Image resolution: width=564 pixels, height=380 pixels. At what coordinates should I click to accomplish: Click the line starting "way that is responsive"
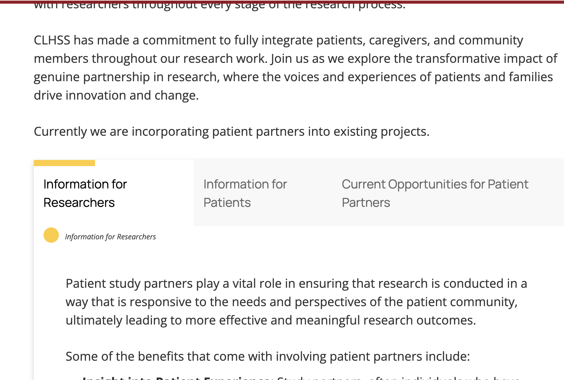tap(291, 302)
